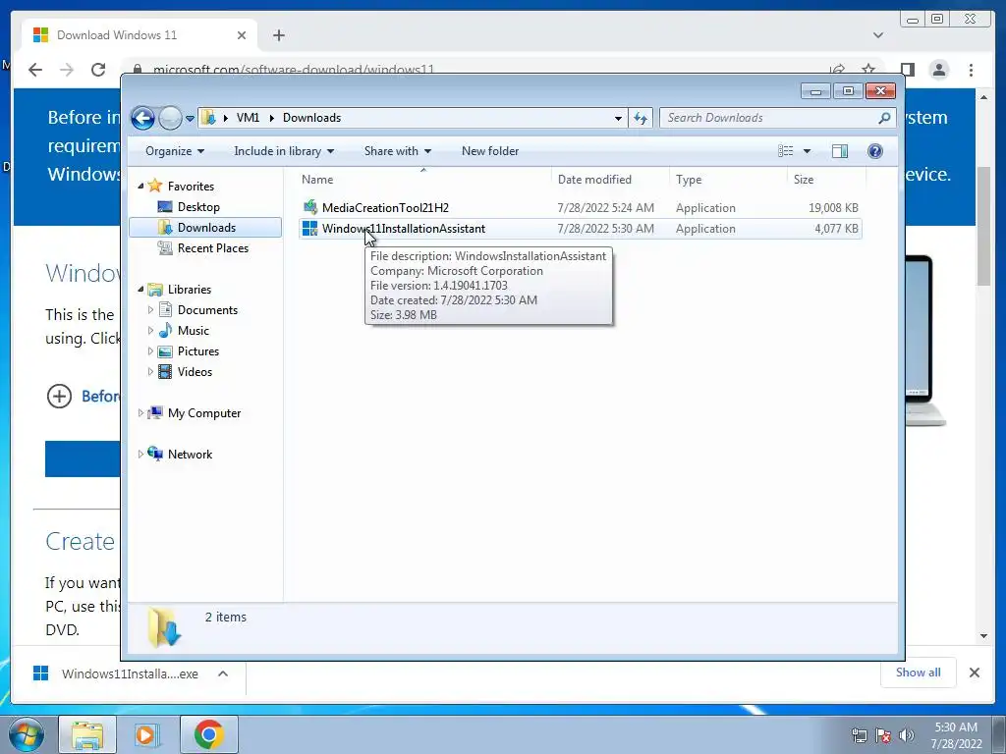This screenshot has width=1006, height=754.
Task: Open a new Chrome tab
Action: (278, 35)
